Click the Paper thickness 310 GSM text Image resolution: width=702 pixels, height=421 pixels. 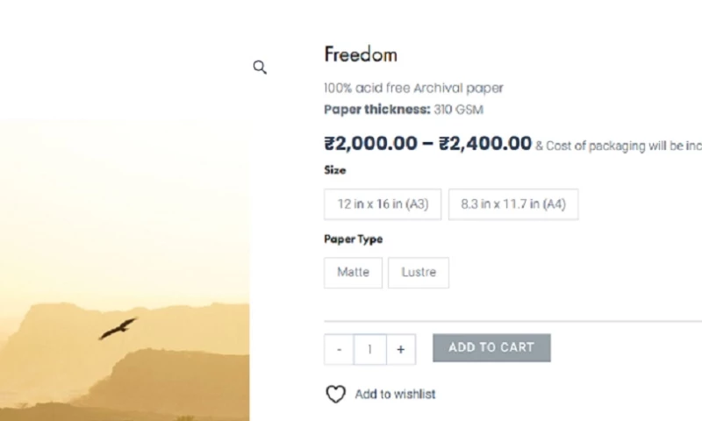(404, 110)
